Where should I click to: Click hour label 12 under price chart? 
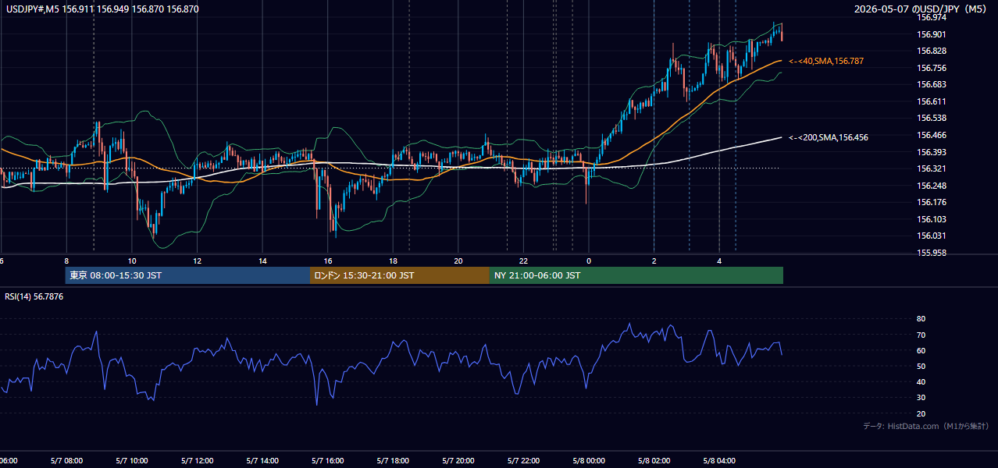(197, 261)
